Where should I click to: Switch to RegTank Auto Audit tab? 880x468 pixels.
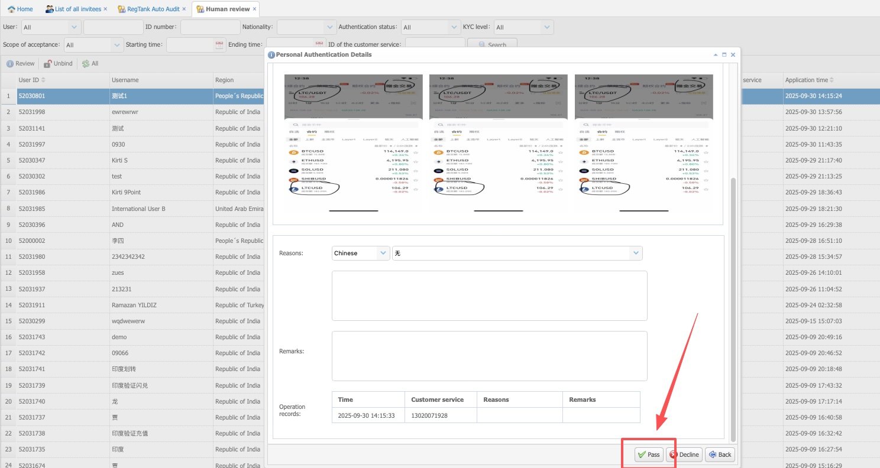[151, 9]
